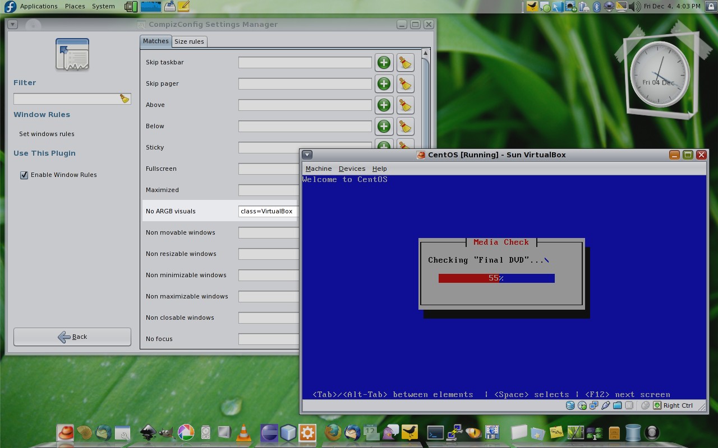Clear Skip pager field with broom icon

[x=405, y=83]
